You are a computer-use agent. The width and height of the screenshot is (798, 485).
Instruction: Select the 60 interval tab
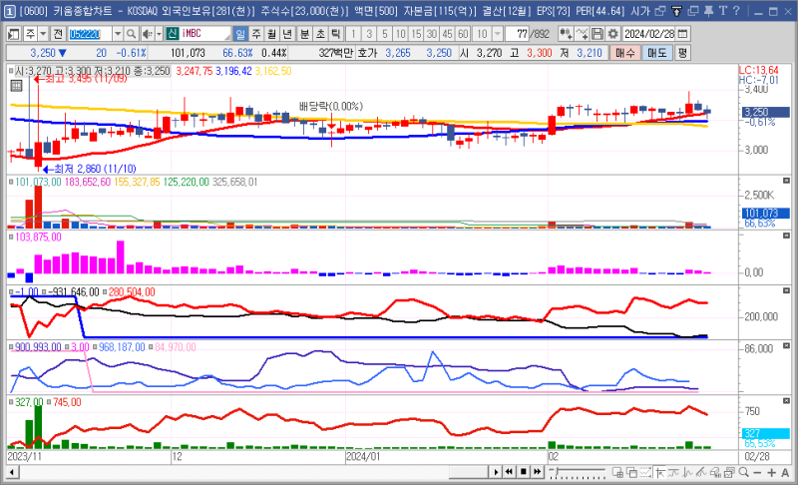coord(464,33)
